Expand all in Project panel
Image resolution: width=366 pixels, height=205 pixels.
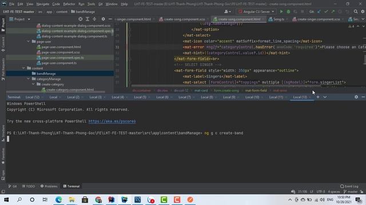pos(87,19)
